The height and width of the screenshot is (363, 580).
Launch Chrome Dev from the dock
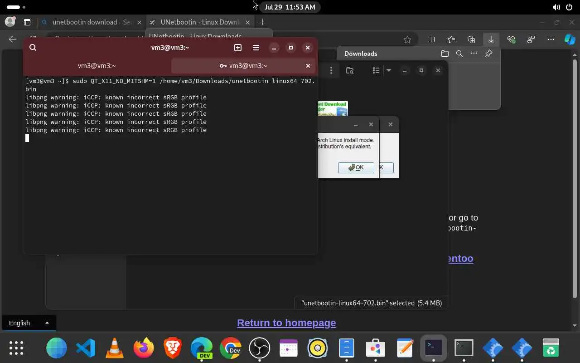(x=231, y=348)
